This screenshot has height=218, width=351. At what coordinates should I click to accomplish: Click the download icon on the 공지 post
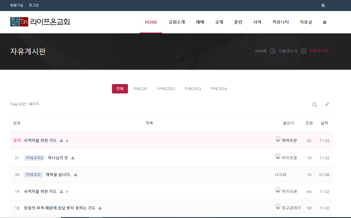click(61, 140)
